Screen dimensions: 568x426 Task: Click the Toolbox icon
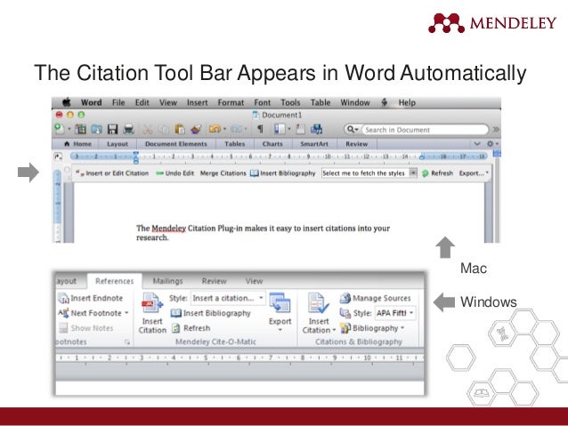click(300, 129)
